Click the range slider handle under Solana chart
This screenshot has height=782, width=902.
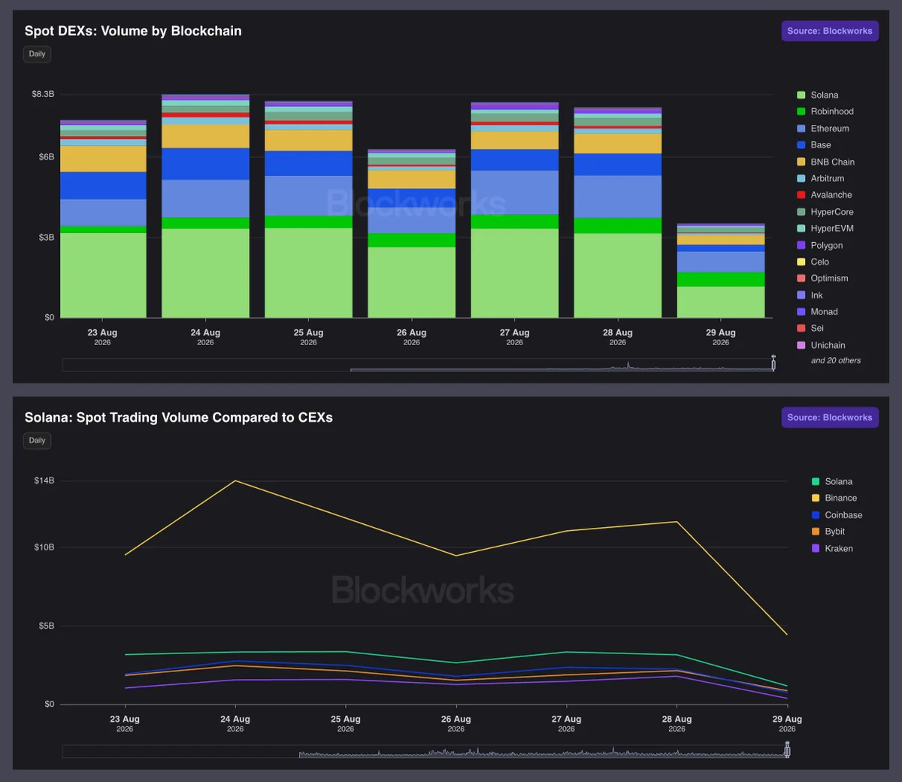788,750
